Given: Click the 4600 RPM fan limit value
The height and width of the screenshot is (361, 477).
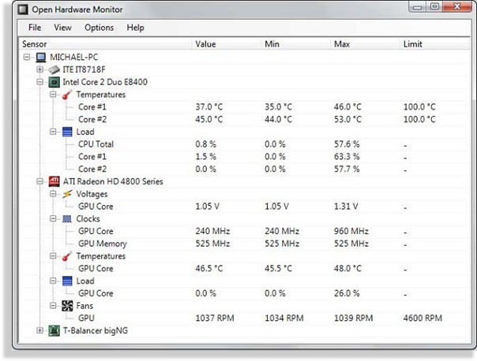Looking at the screenshot, I should pos(423,318).
